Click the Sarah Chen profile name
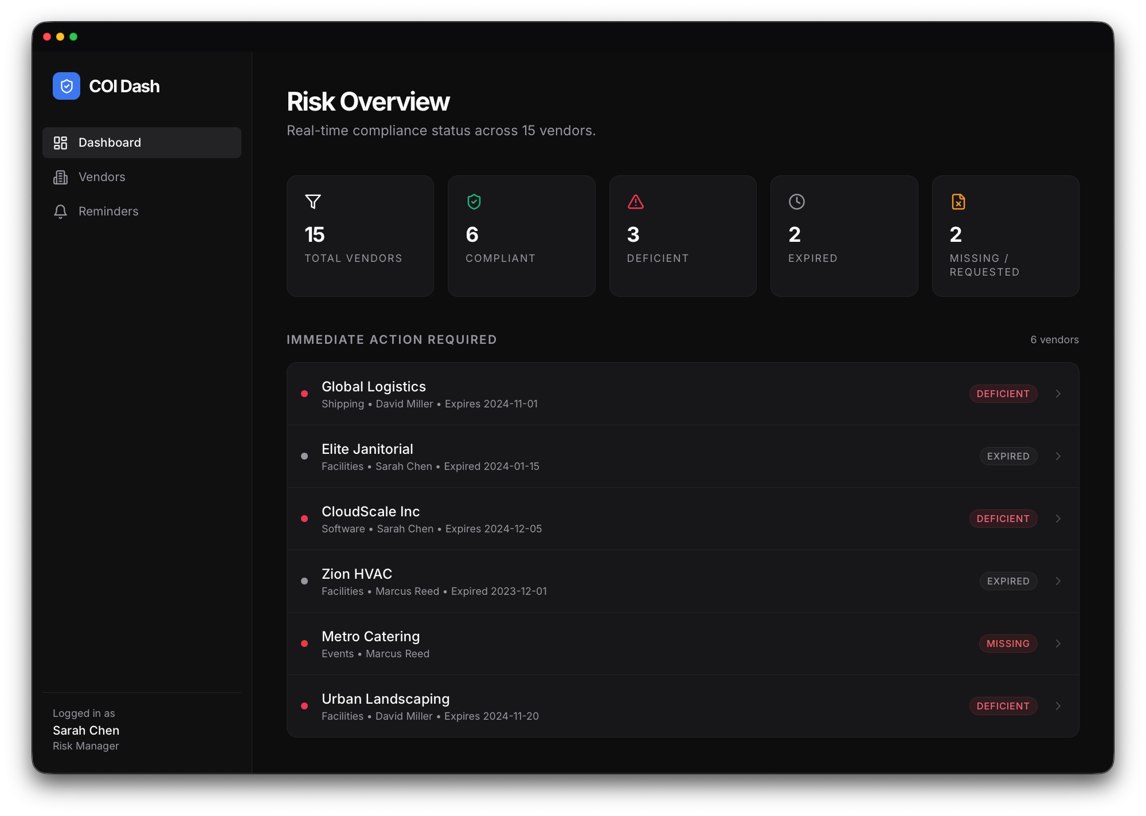Screen dimensions: 1146x816 (x=85, y=730)
